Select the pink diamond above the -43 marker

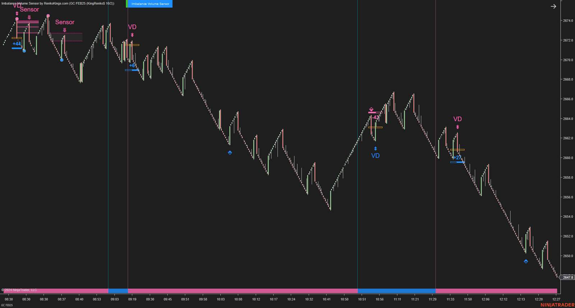(371, 109)
